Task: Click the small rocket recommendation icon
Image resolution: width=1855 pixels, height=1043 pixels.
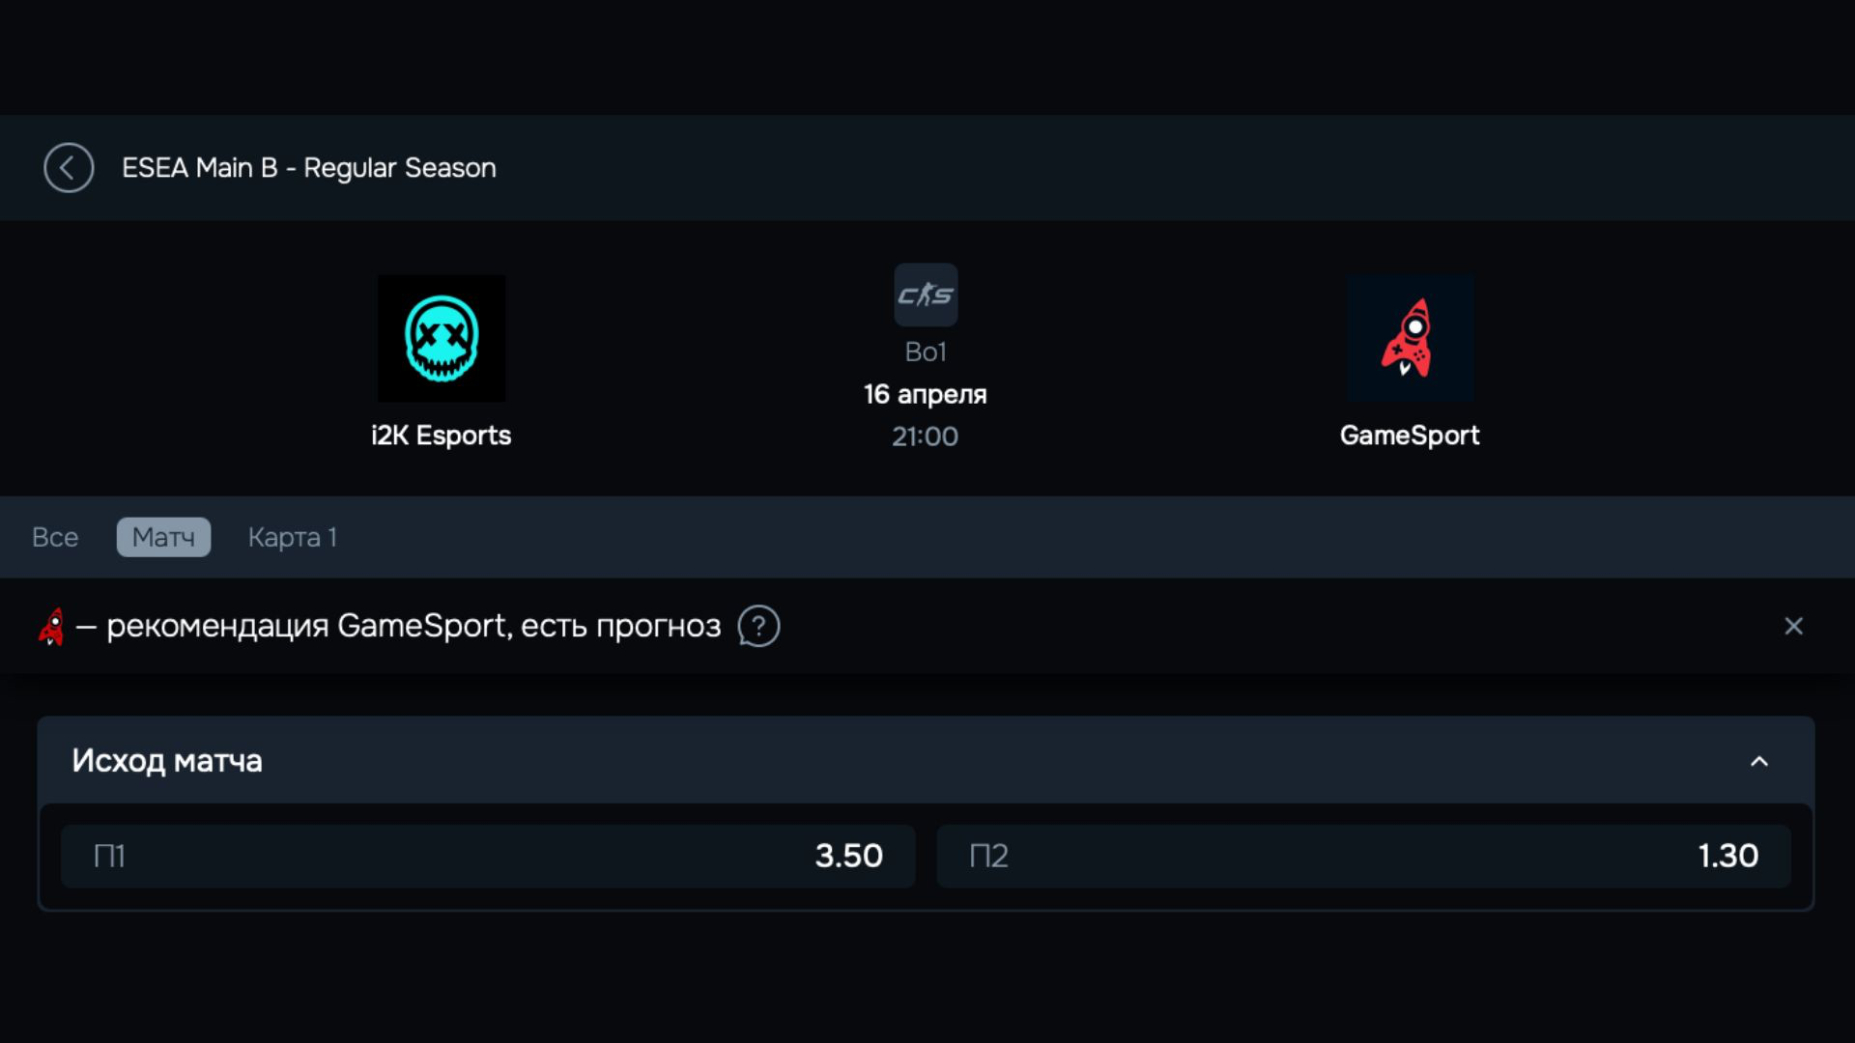Action: pos(51,627)
